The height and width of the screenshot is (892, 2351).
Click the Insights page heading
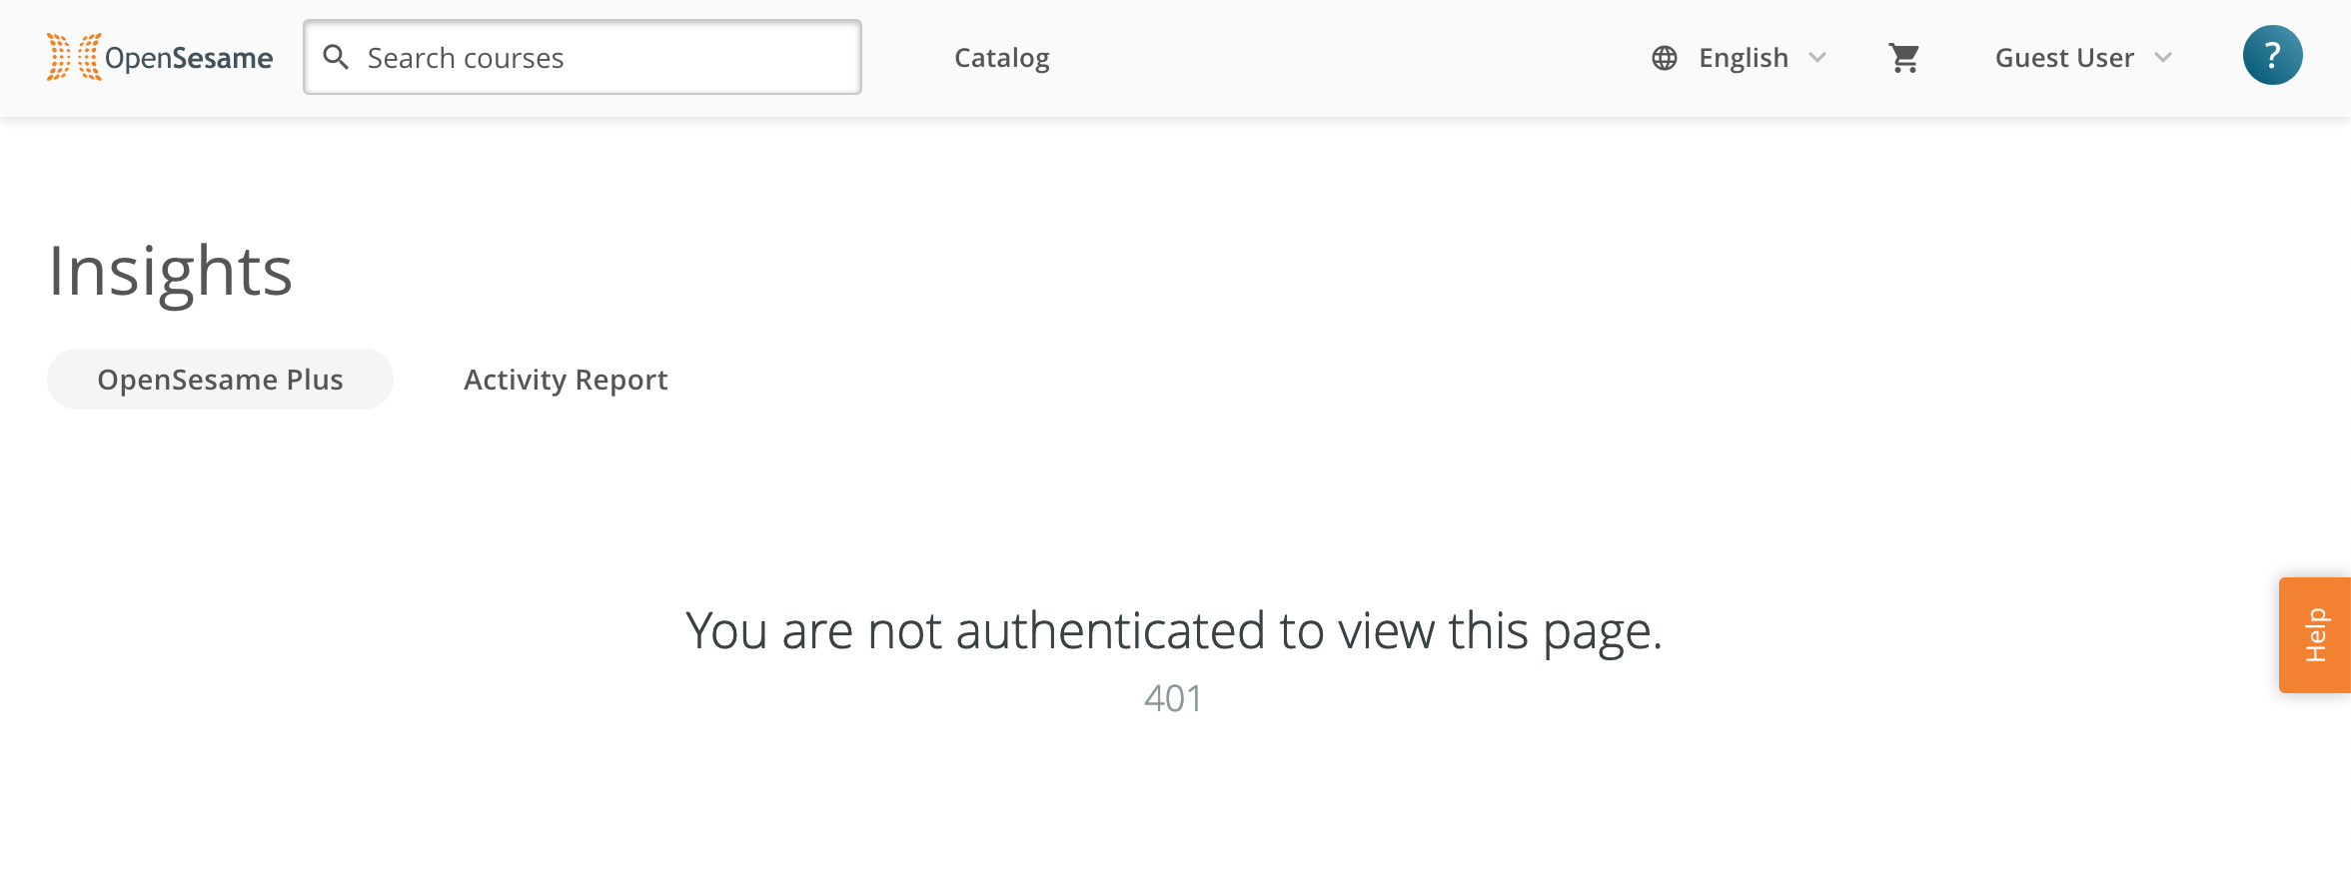(171, 272)
